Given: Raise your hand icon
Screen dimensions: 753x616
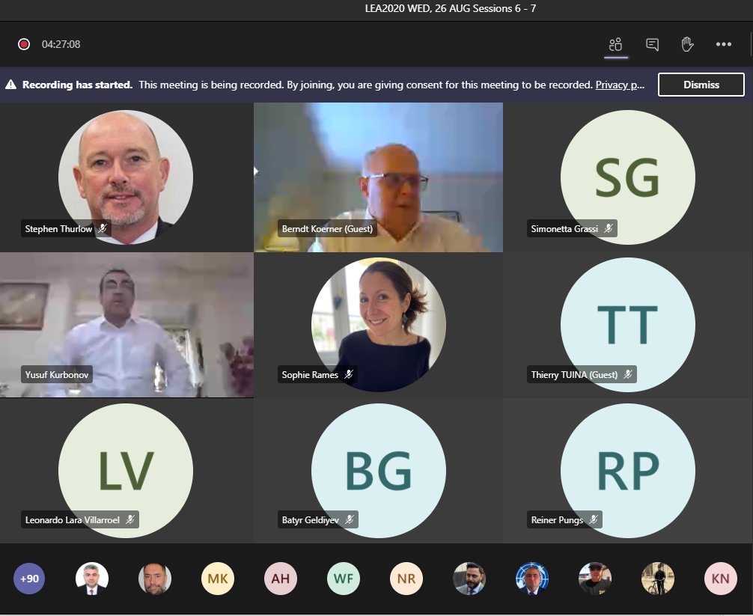Looking at the screenshot, I should tap(687, 44).
